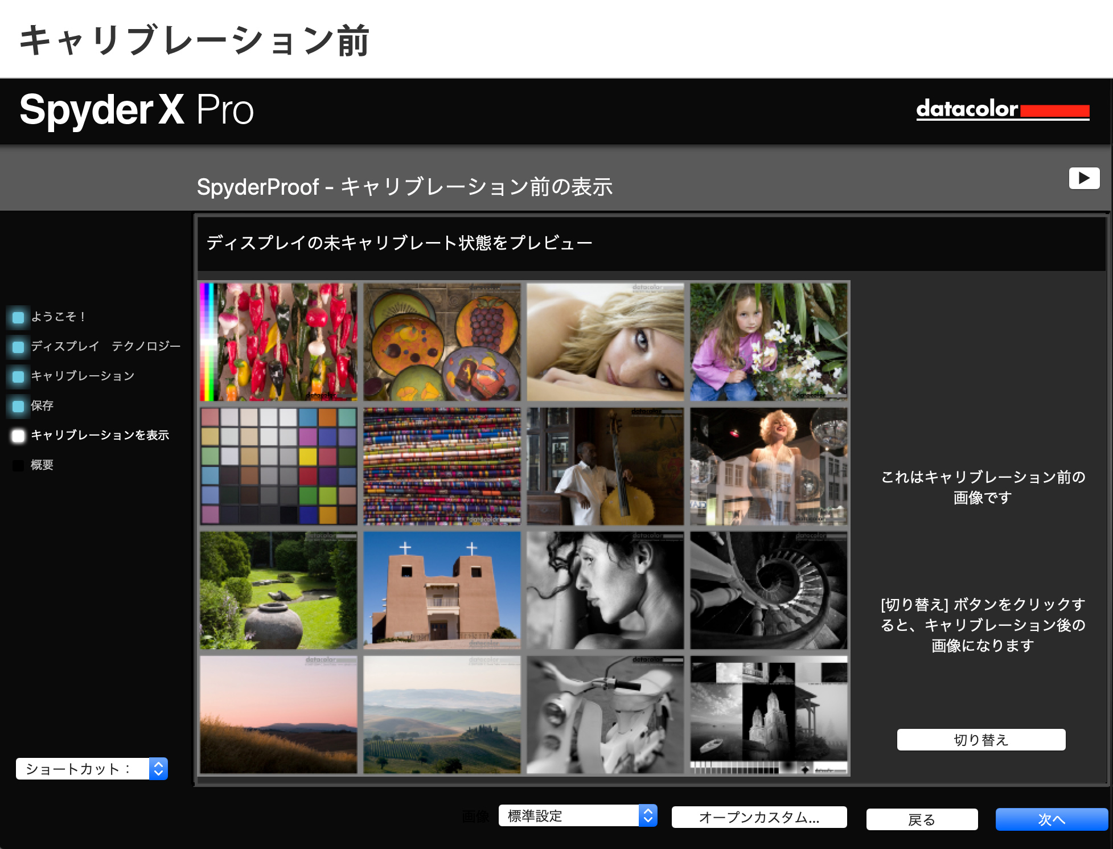Open the monochrome collage test thumbnail
Image resolution: width=1113 pixels, height=849 pixels.
769,715
